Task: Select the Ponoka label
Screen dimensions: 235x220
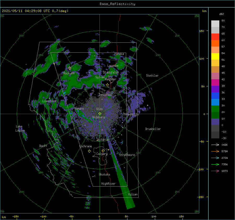Action: (119, 54)
